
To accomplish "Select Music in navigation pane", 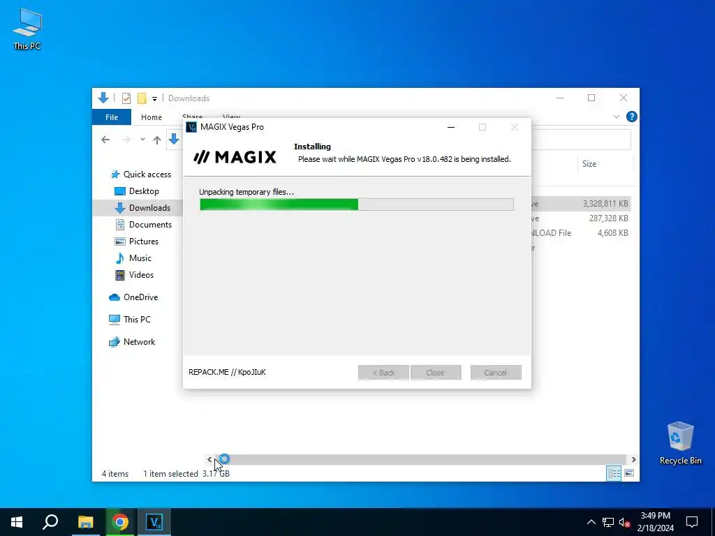I will (133, 258).
